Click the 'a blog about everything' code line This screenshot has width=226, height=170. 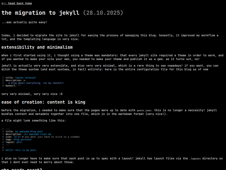click(x=36, y=83)
